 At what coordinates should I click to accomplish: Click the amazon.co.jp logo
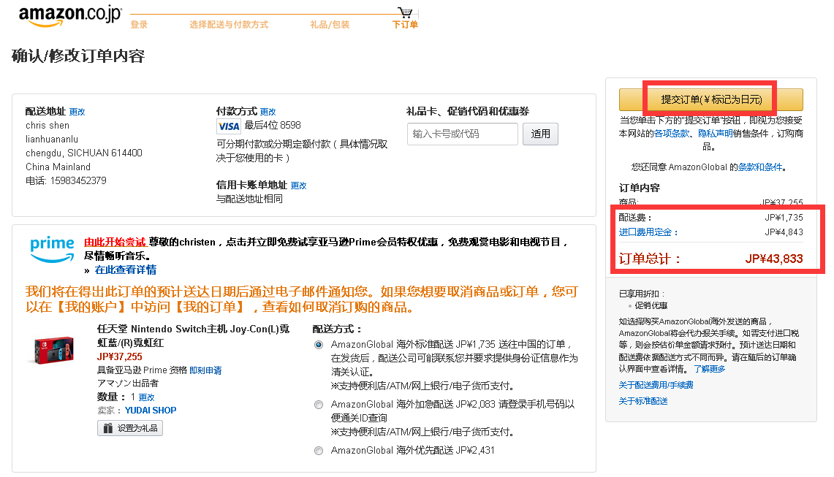point(70,15)
